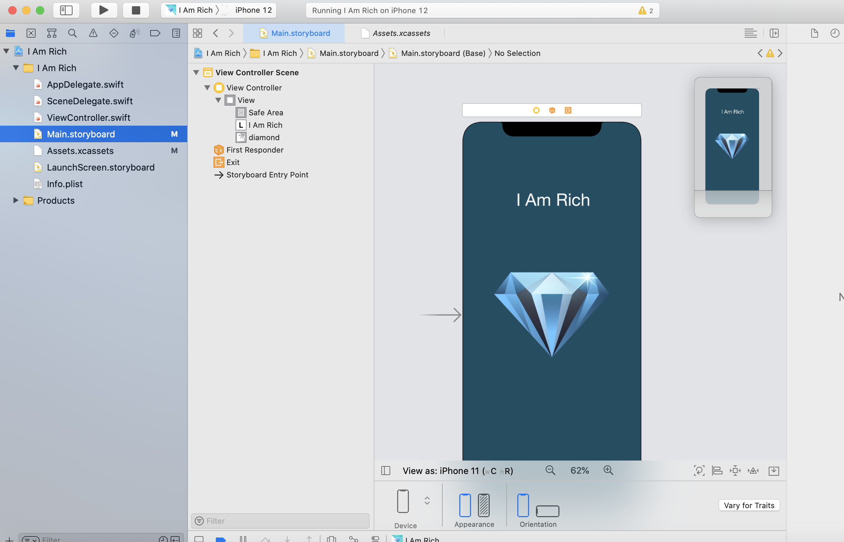Switch Orientation to landscape
The image size is (844, 542).
[x=547, y=511]
